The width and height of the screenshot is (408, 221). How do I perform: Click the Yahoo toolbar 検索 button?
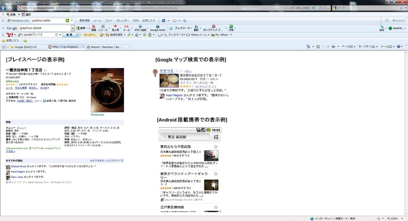(69, 35)
